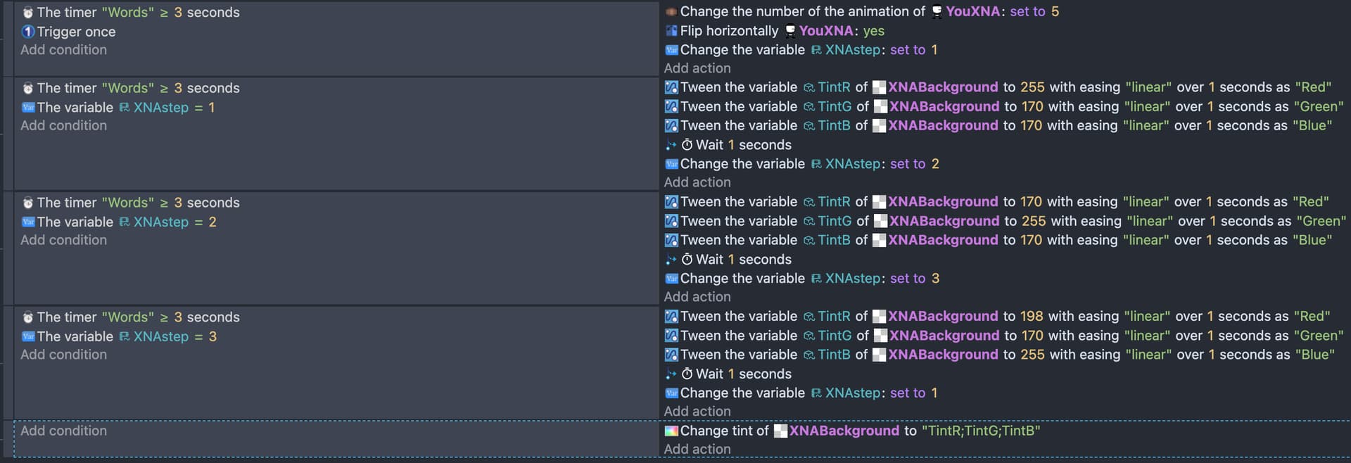Click the animation icon beside Change the number

(671, 12)
